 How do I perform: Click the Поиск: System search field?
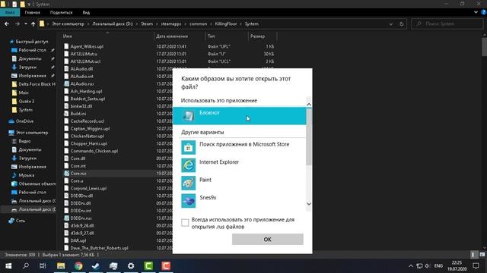point(447,24)
